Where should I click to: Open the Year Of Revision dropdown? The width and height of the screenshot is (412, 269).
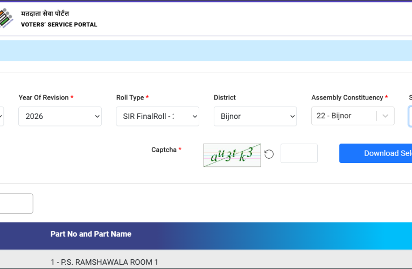click(x=60, y=116)
